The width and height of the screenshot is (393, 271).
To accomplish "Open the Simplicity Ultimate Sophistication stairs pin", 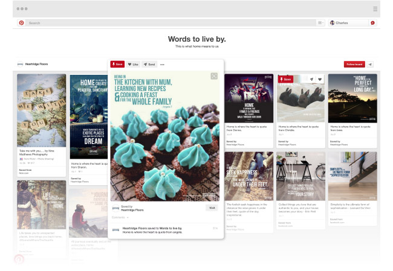I will (x=352, y=176).
